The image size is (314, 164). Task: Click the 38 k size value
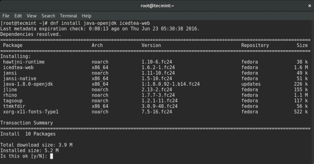coord(302,62)
